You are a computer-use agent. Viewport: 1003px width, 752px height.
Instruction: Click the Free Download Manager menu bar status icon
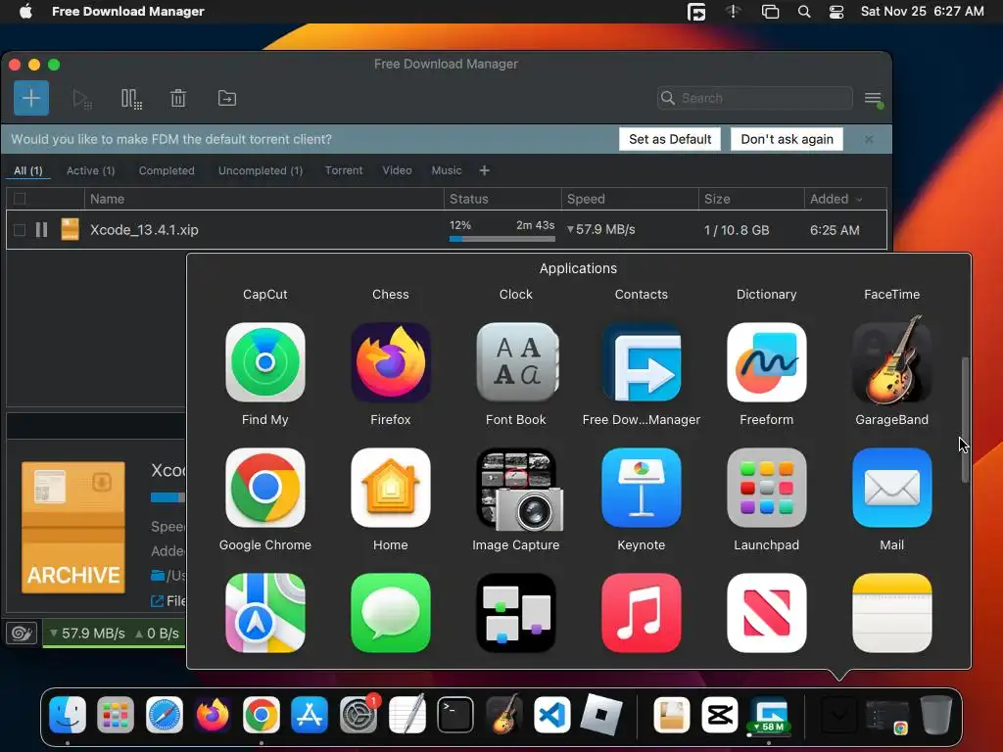coord(696,12)
